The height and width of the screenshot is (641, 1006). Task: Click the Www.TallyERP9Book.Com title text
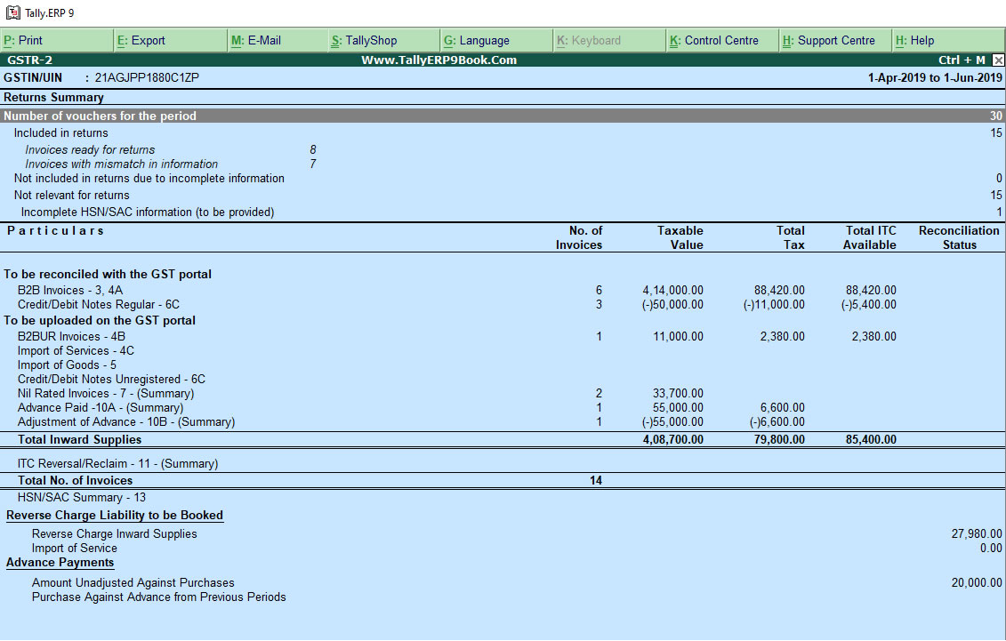click(439, 60)
